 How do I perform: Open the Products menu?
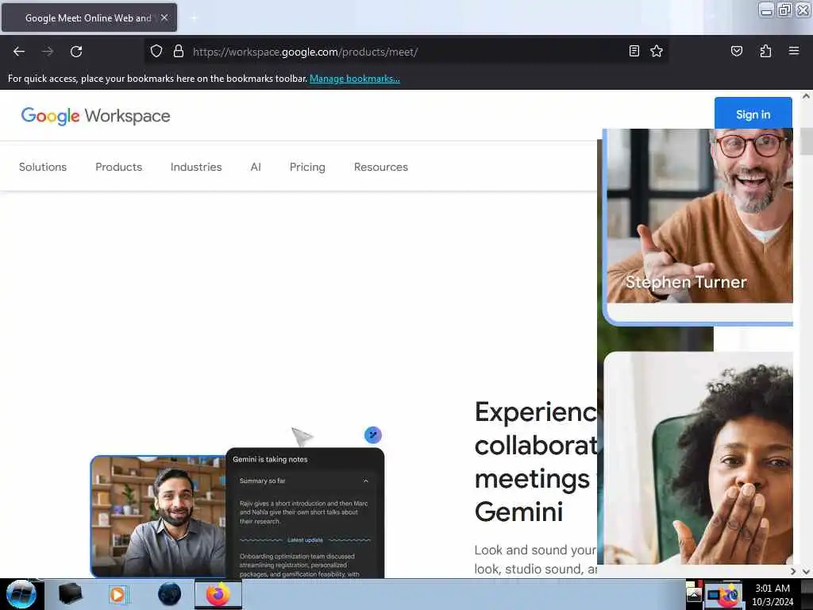tap(119, 167)
